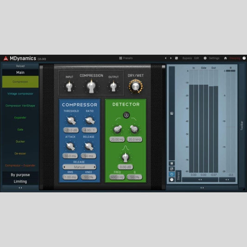Viewport: 247px width, 247px height.
Task: Collapse the right meters panel
Action: pyautogui.click(x=202, y=188)
